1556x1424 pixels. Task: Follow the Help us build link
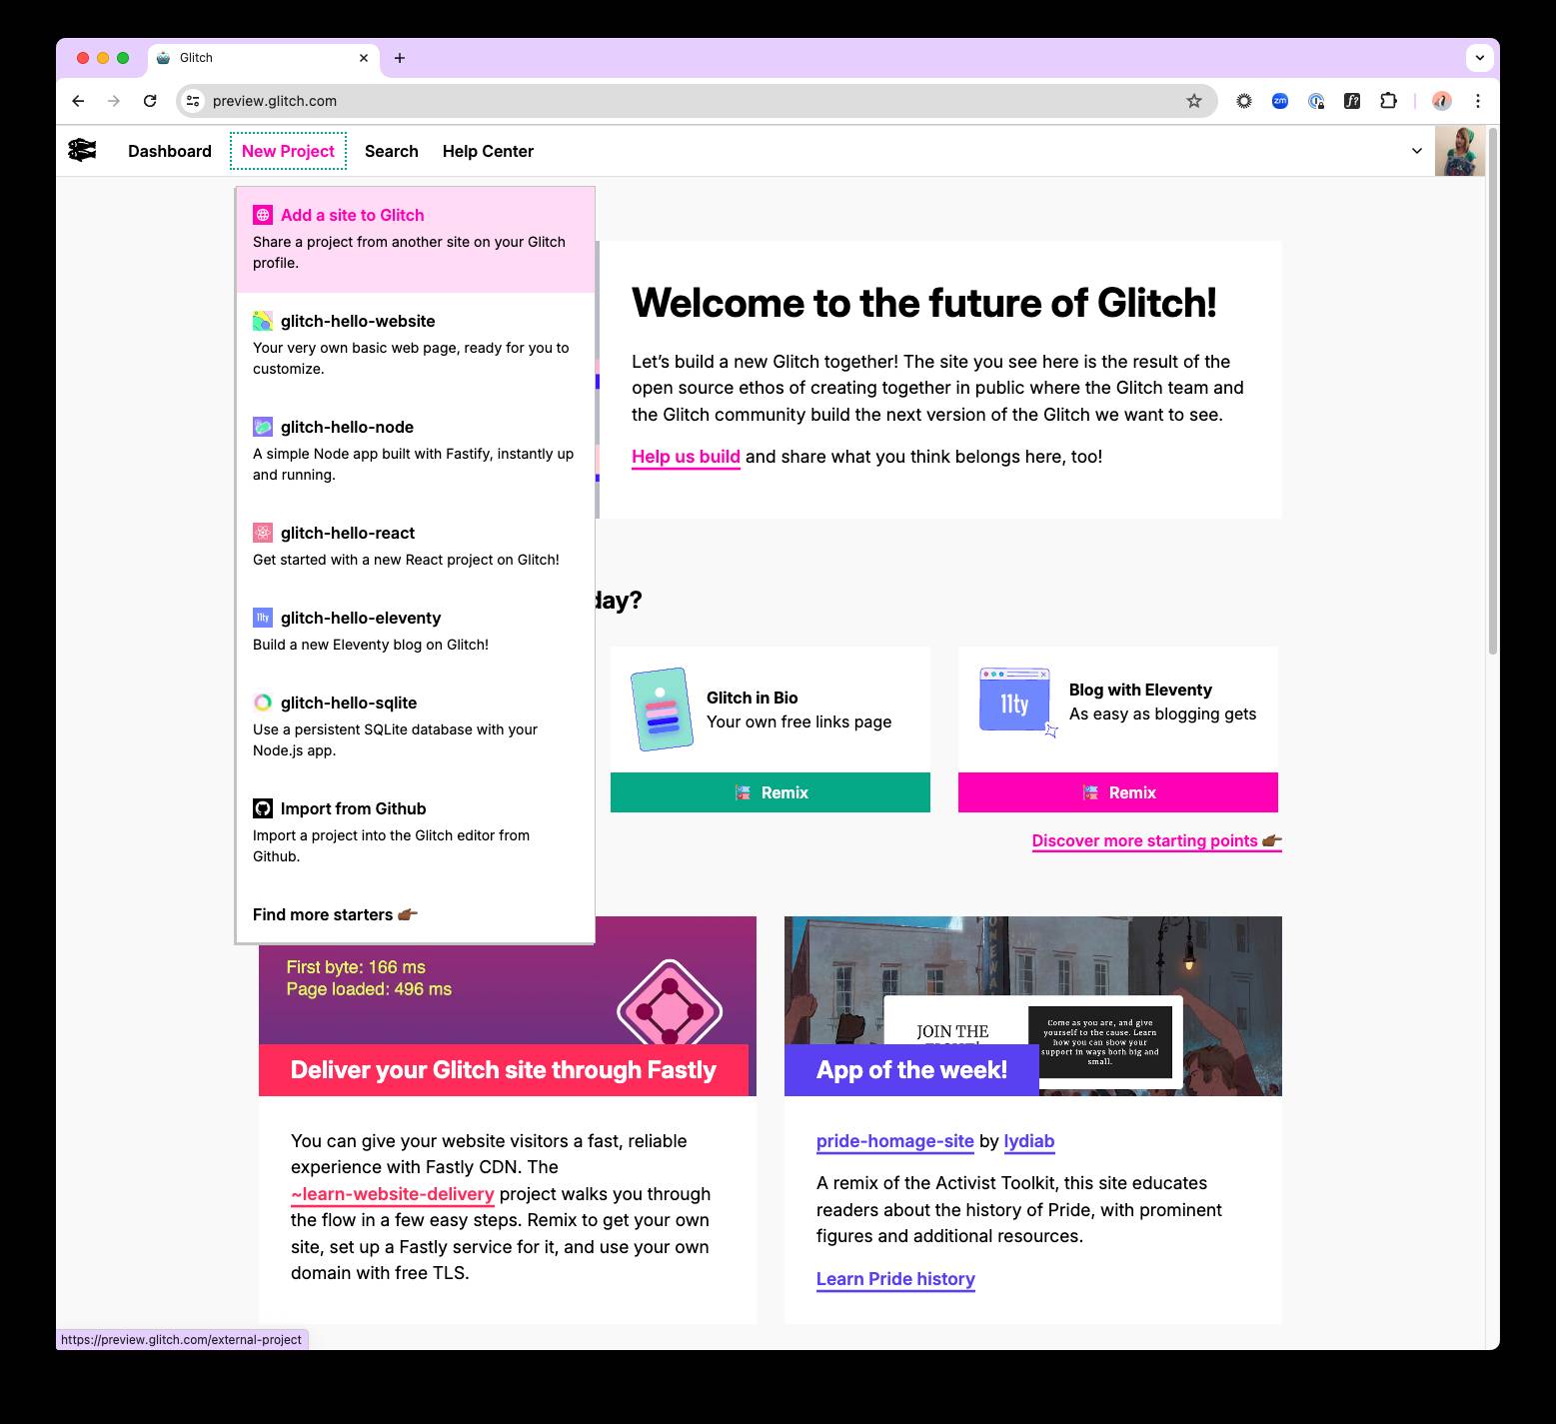(x=686, y=457)
